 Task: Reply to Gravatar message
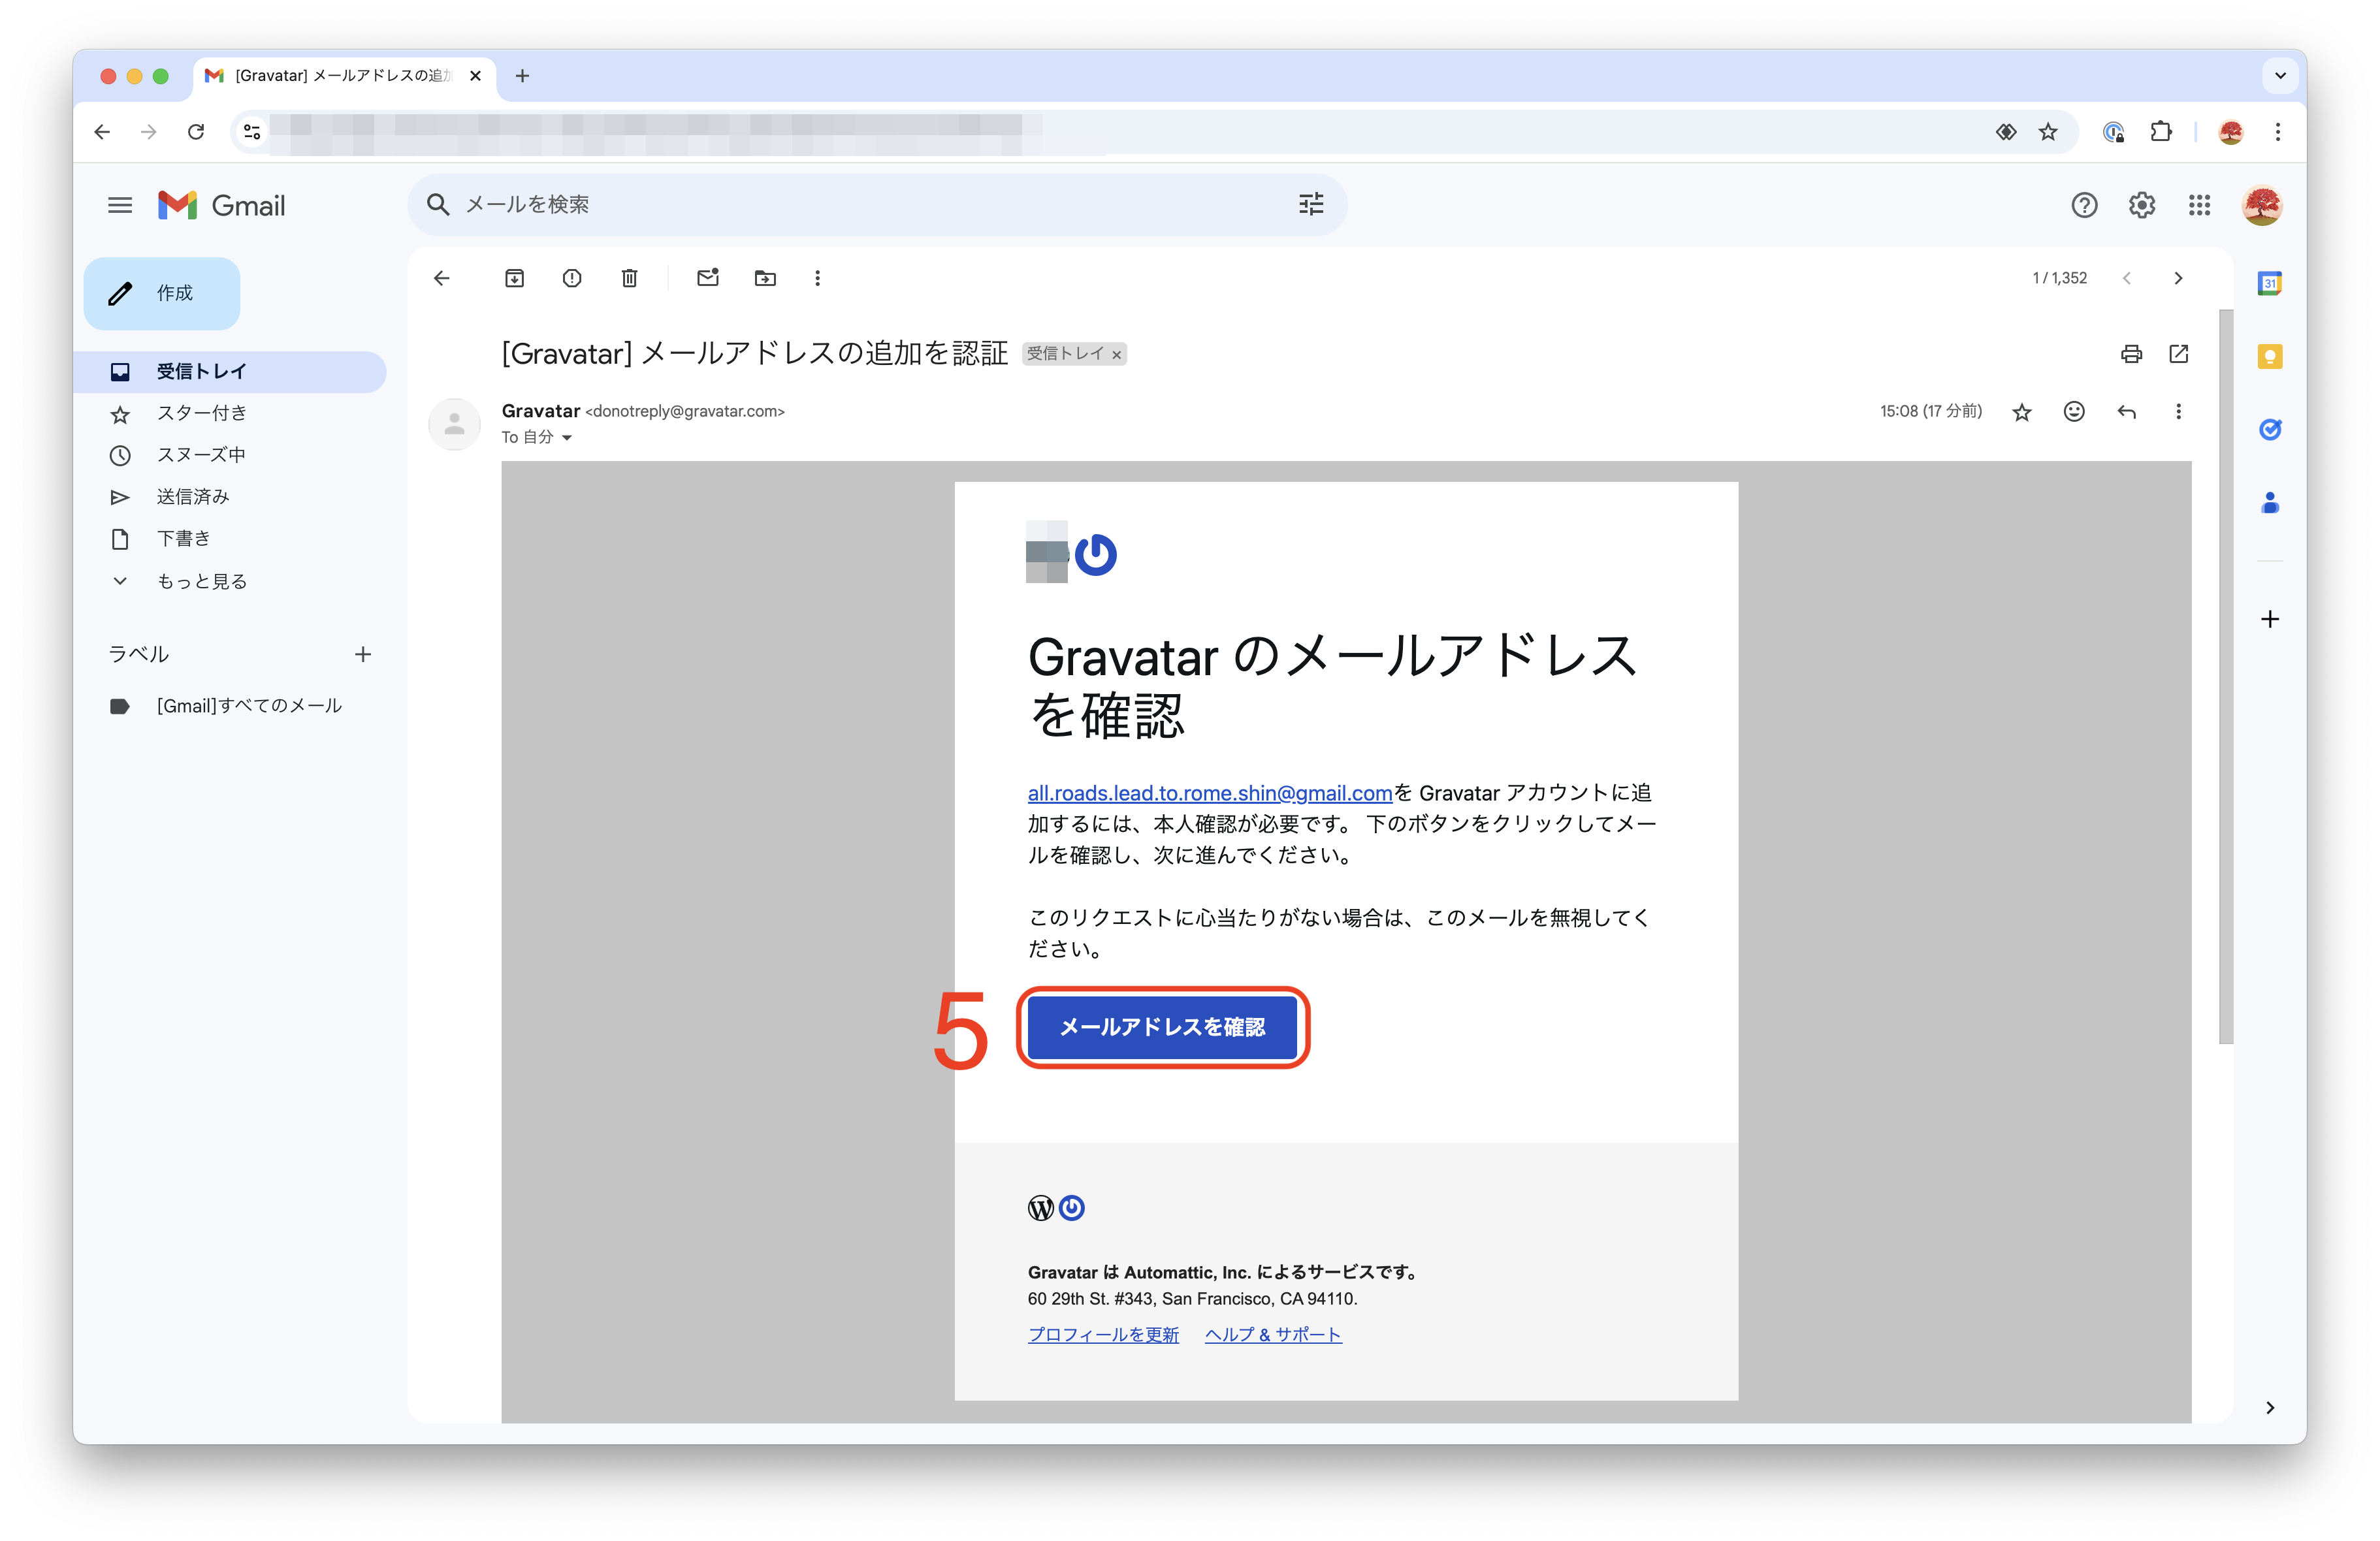[2127, 412]
